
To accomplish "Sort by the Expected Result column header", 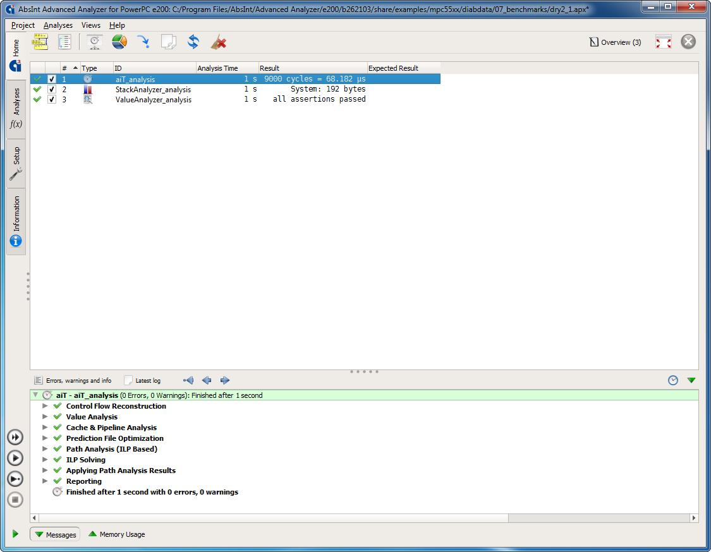I will [404, 68].
